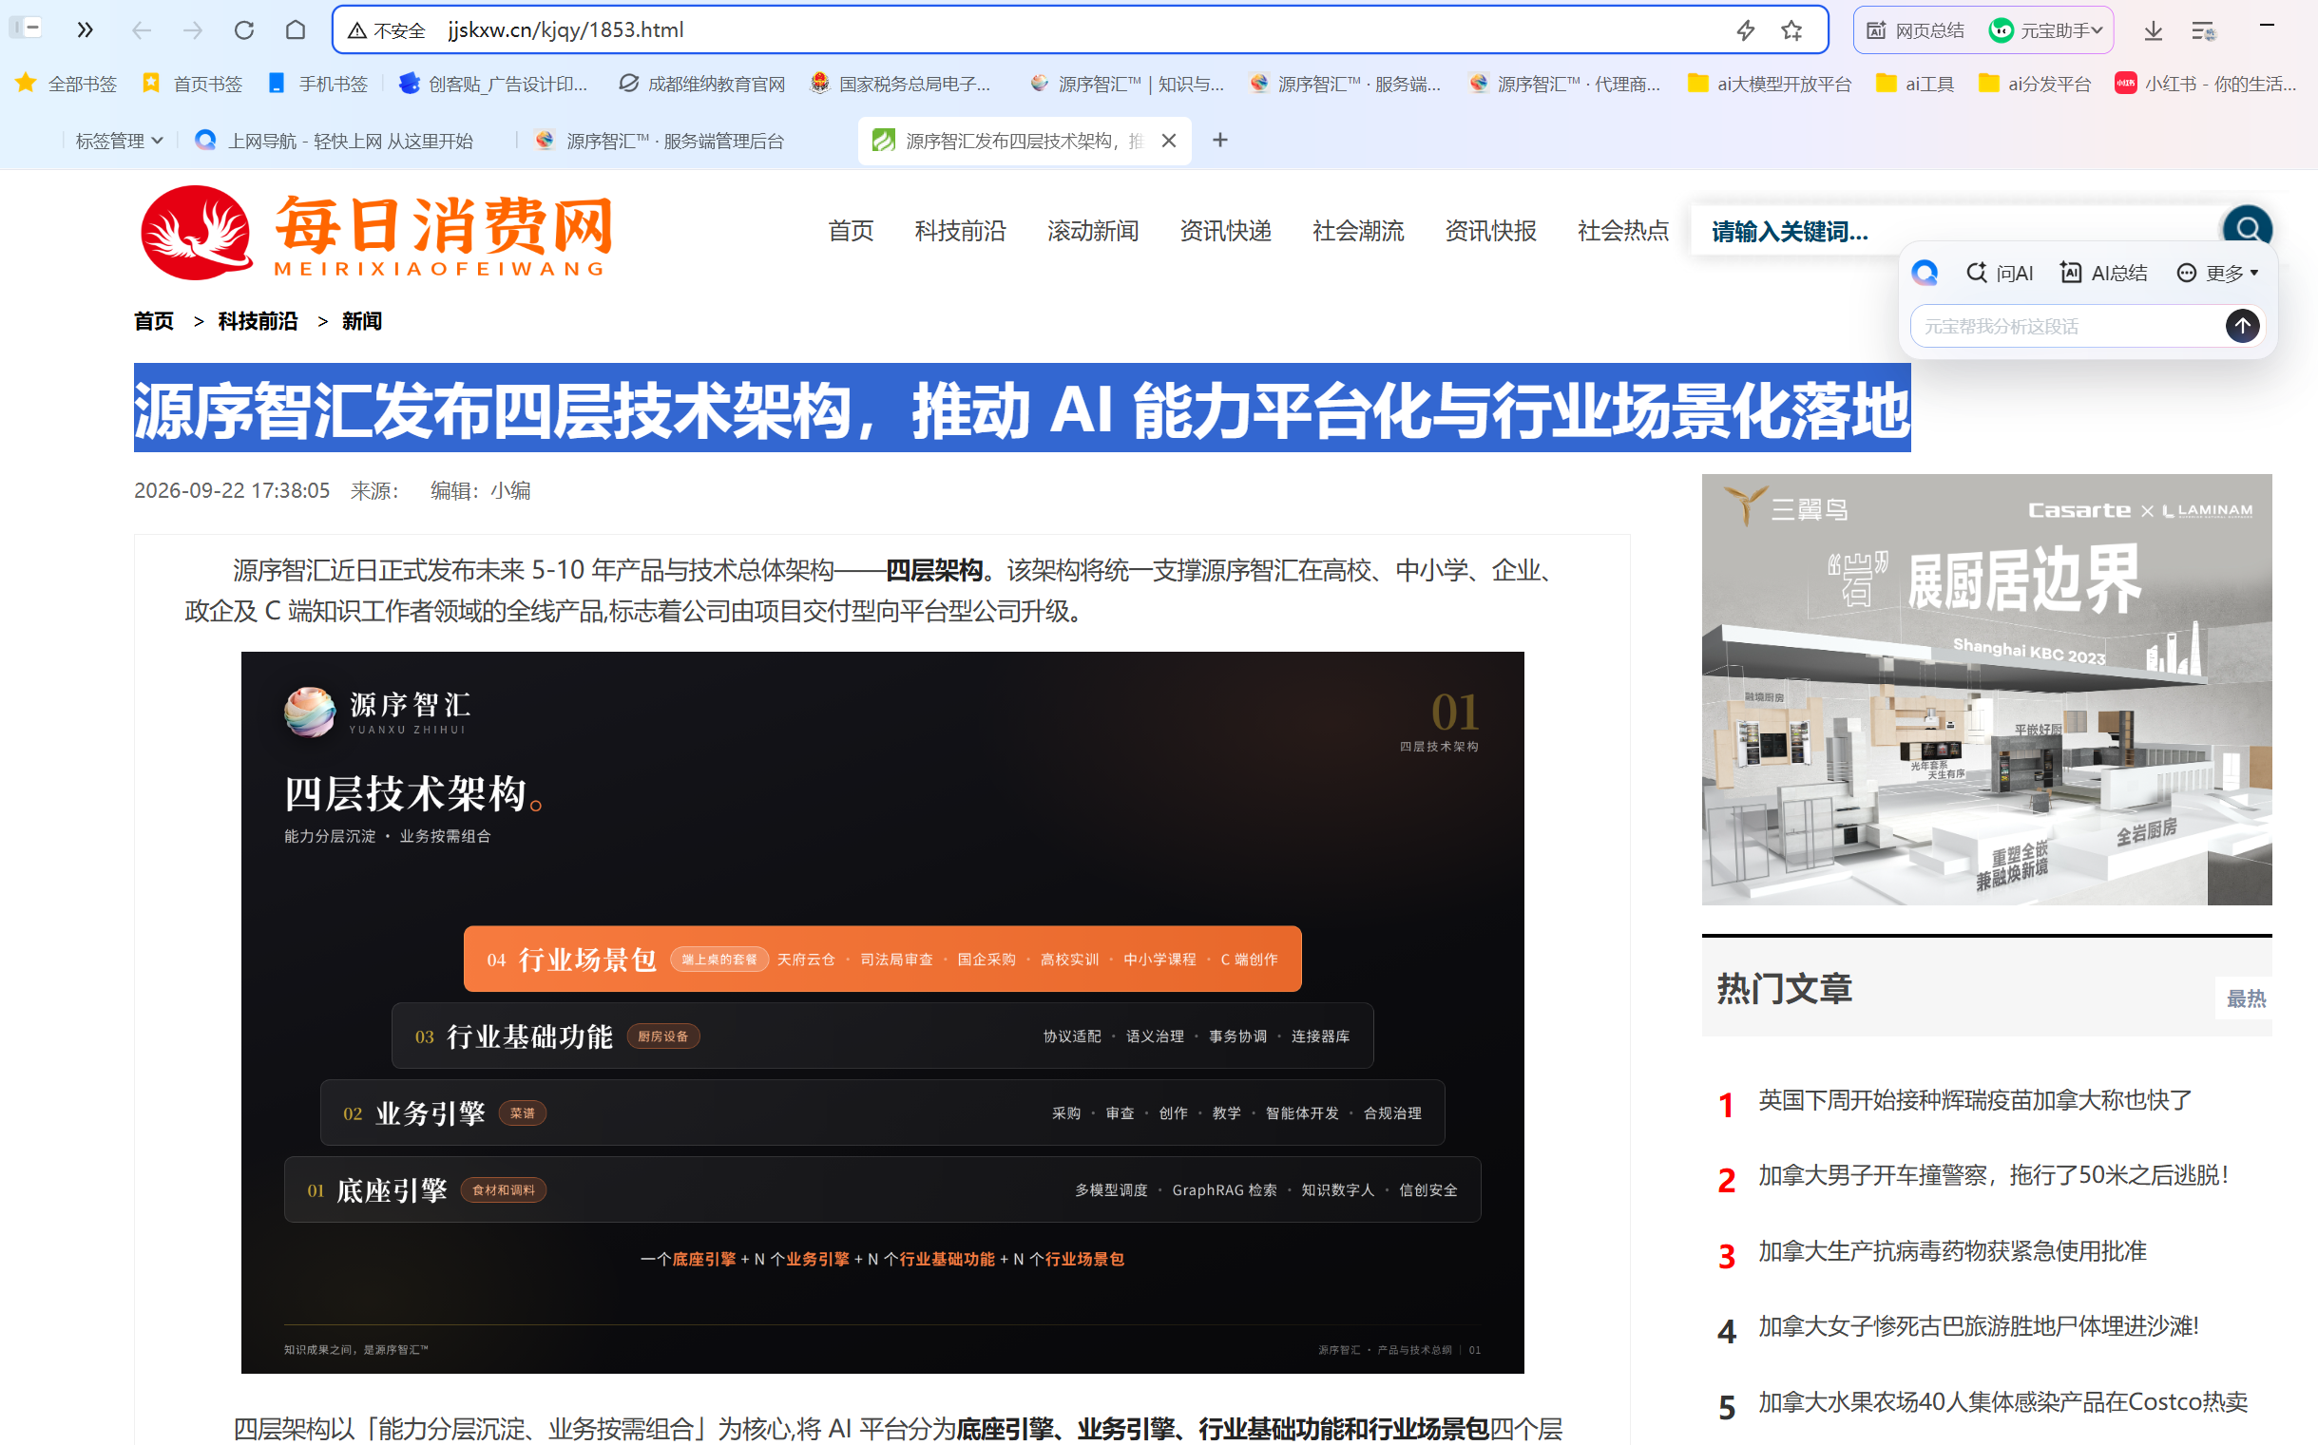This screenshot has height=1445, width=2318.
Task: Expand the ai大模型开放平台 bookmark folder
Action: (x=1769, y=84)
